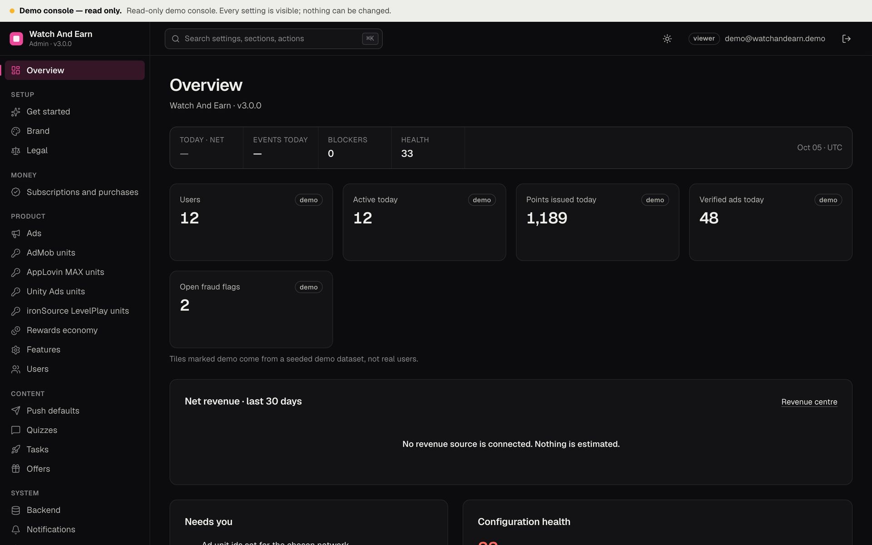The height and width of the screenshot is (545, 872).
Task: Click the Get started sparkle icon
Action: pyautogui.click(x=16, y=112)
